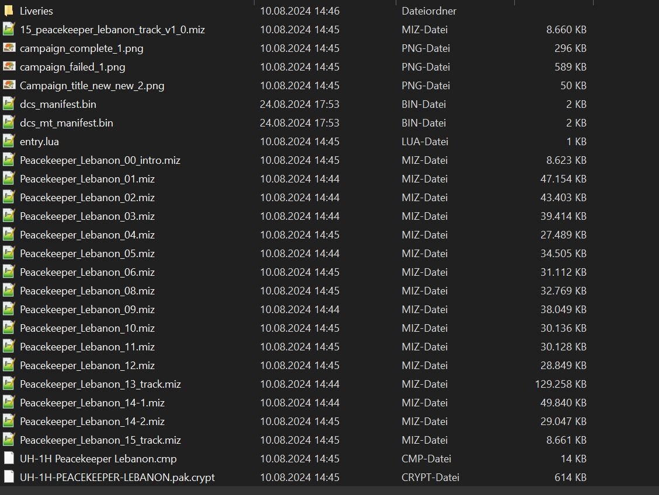Select file name Peacekeeper_Lebanon_14-1.miz
Screen dimensions: 659x495
click(92, 403)
